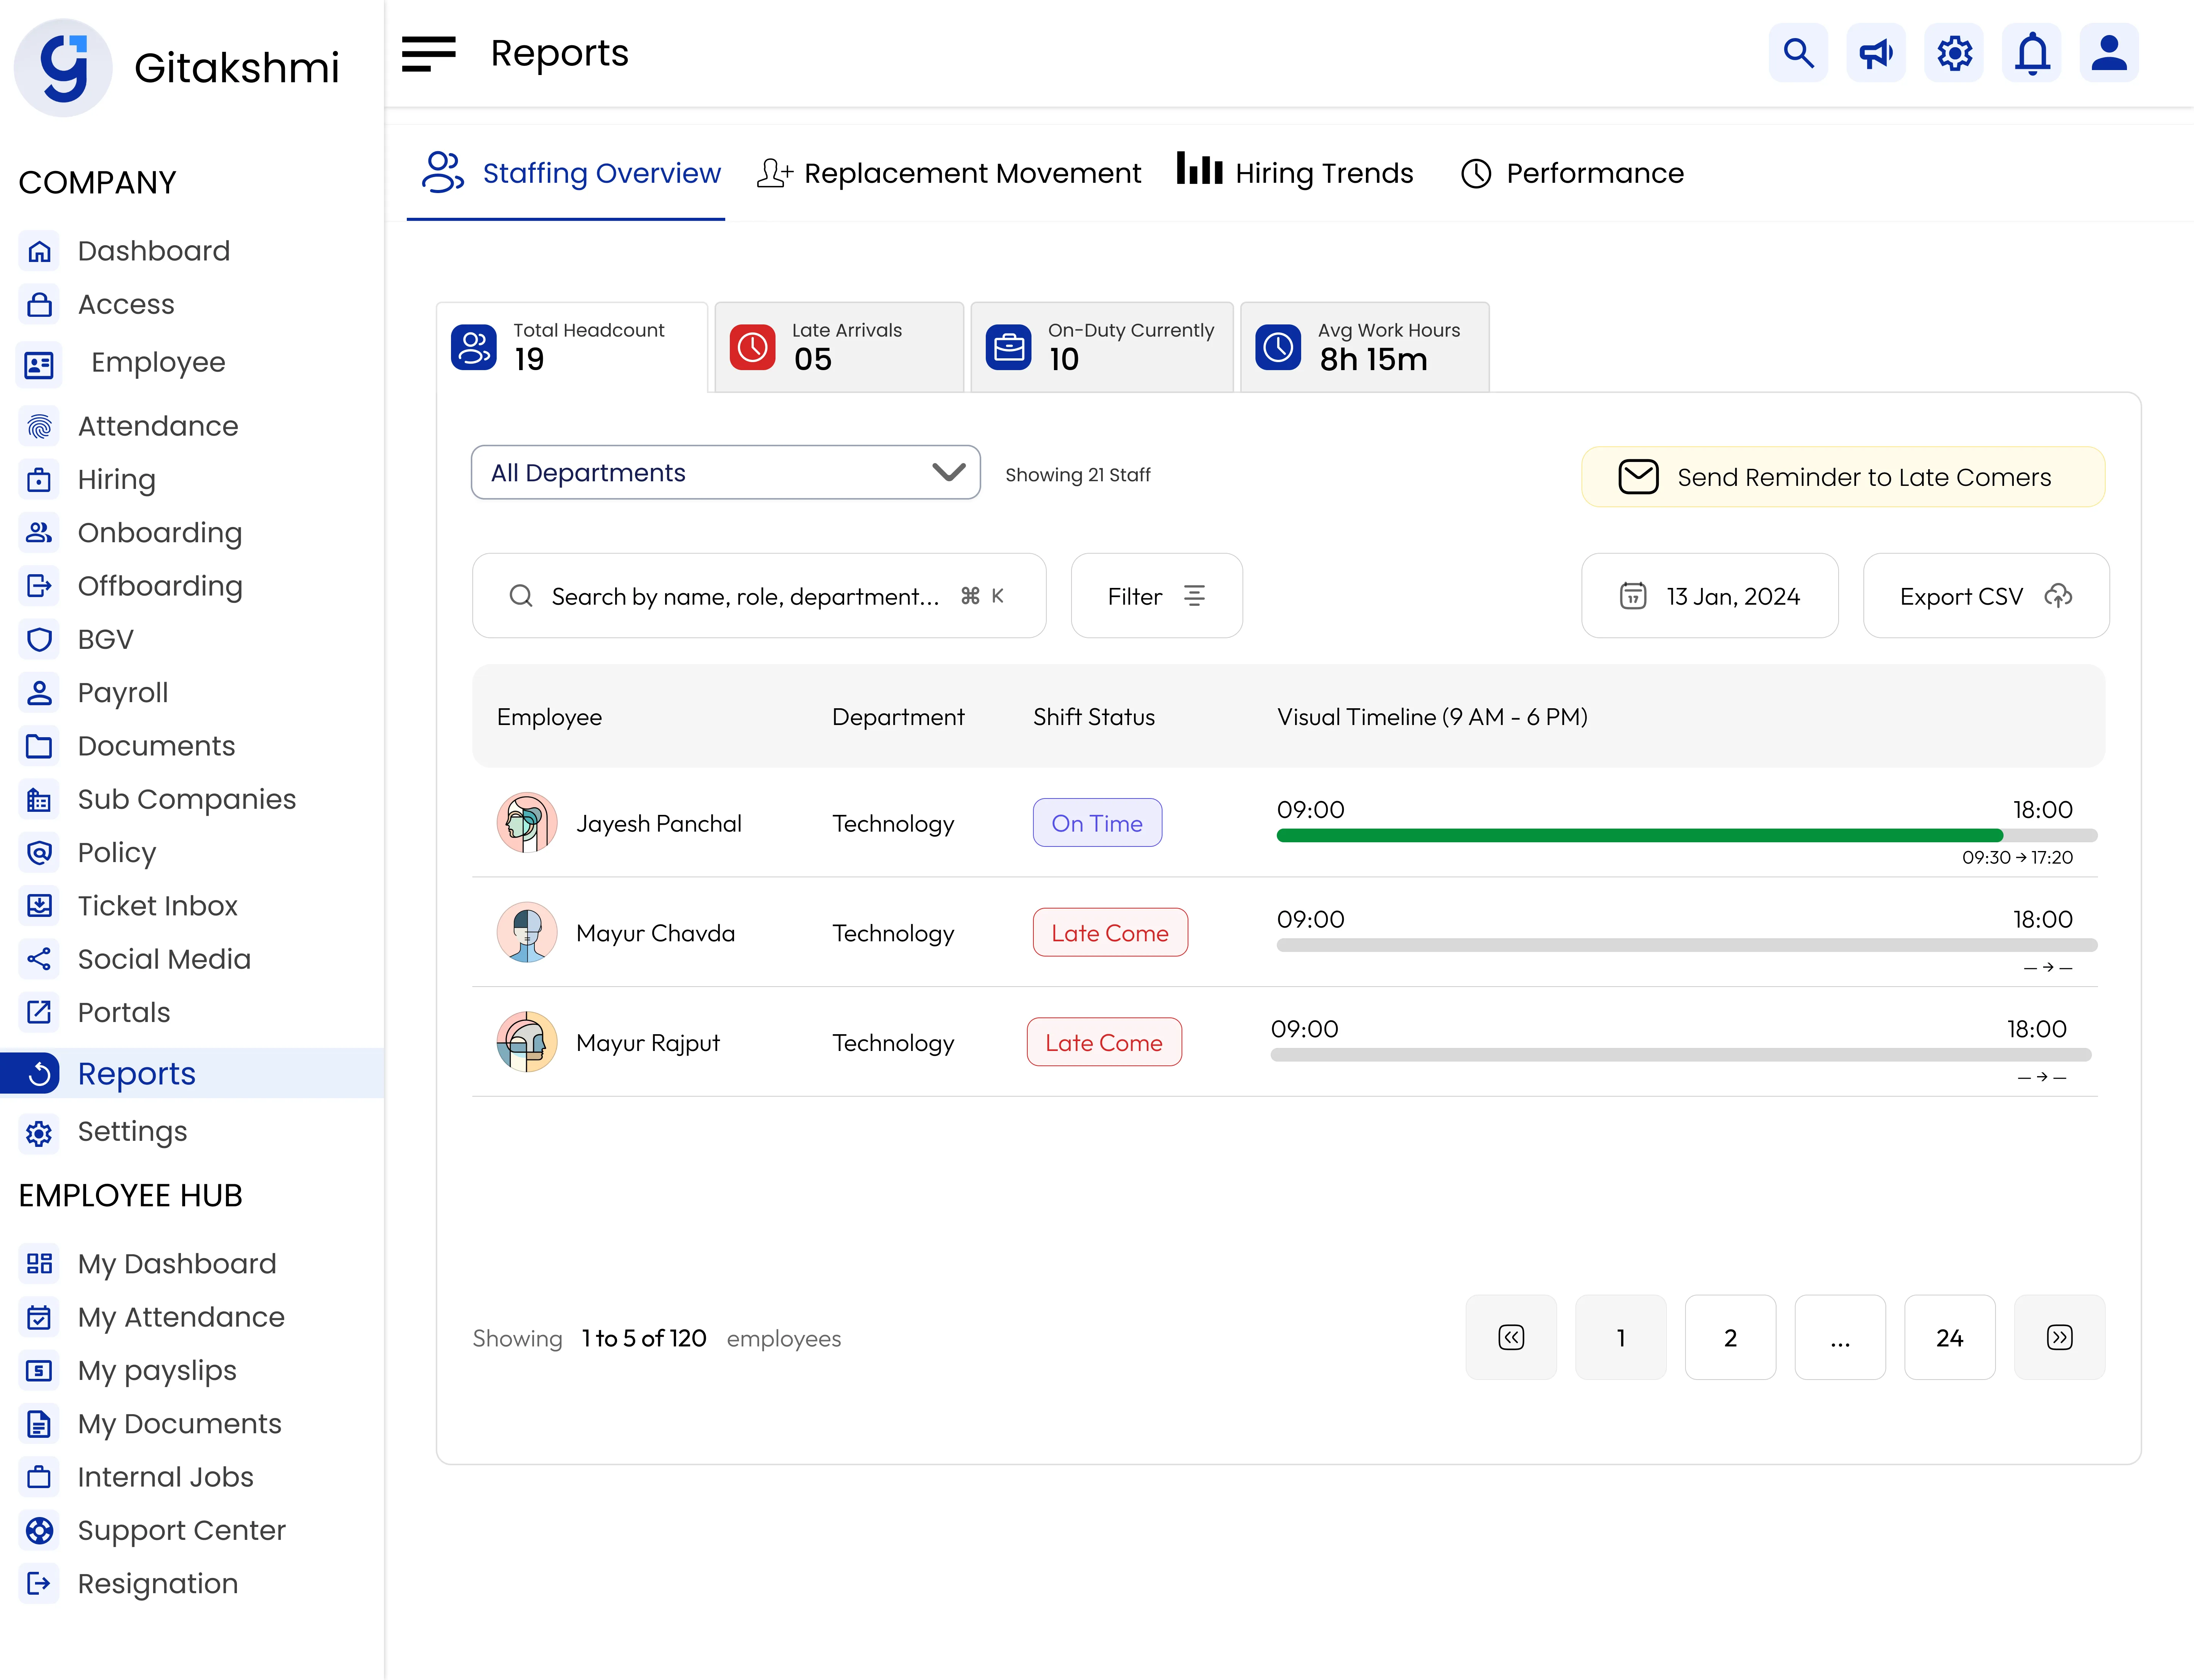Image resolution: width=2194 pixels, height=1680 pixels.
Task: Click Jayesh Panchal's green timeline bar
Action: pyautogui.click(x=1640, y=836)
